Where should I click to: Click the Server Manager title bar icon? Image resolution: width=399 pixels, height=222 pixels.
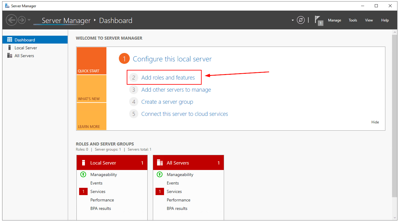click(x=7, y=6)
